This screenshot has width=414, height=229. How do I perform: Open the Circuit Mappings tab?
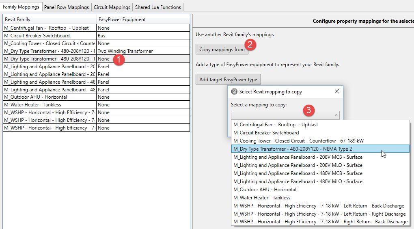[x=112, y=7]
